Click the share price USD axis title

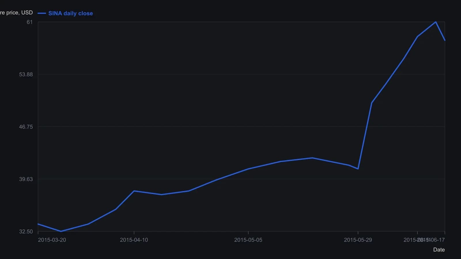(16, 13)
